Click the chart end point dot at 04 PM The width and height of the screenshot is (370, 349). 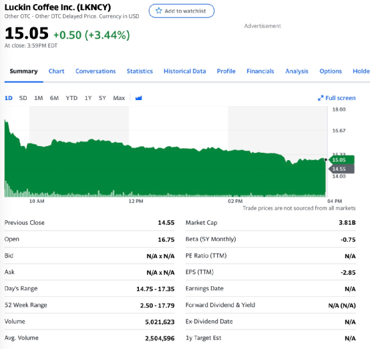pyautogui.click(x=326, y=159)
